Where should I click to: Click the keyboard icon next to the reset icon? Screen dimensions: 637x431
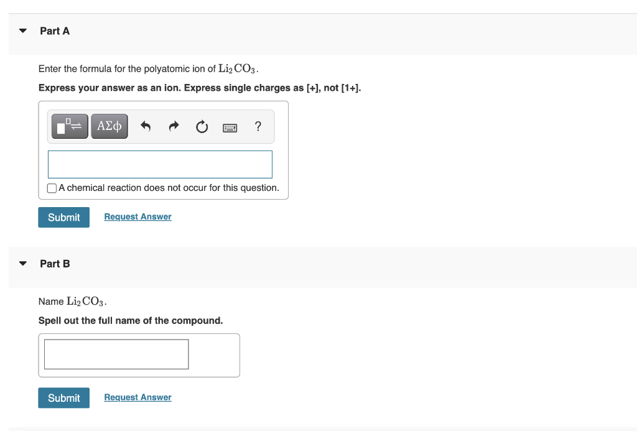pyautogui.click(x=230, y=127)
